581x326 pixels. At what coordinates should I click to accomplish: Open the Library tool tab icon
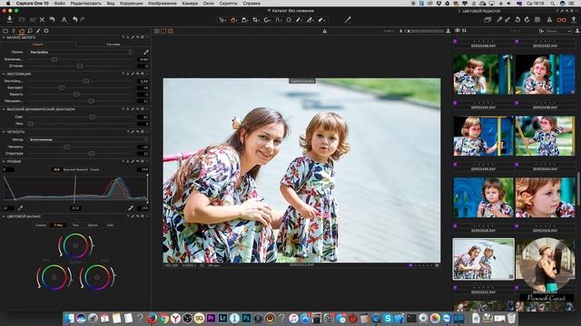click(x=5, y=31)
